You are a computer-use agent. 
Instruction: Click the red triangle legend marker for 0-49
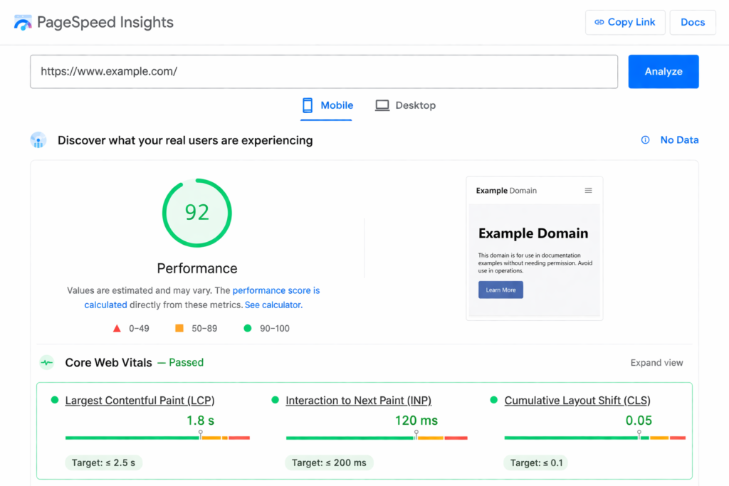click(x=117, y=328)
